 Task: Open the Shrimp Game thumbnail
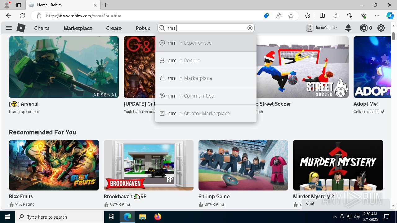(243, 165)
